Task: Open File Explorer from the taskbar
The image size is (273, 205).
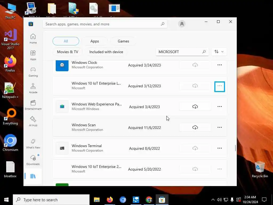Action: pyautogui.click(x=97, y=200)
